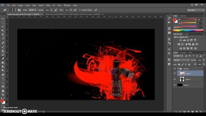Open the eraser Mode dropdown
This screenshot has width=206, height=116.
pos(33,10)
